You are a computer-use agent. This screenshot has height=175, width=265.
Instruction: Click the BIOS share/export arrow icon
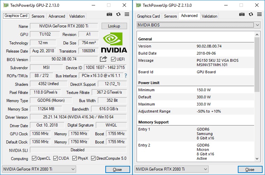(103, 59)
